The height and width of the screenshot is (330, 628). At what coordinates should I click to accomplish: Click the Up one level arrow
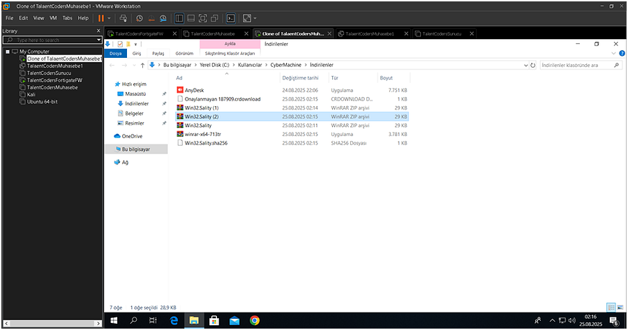click(x=142, y=66)
